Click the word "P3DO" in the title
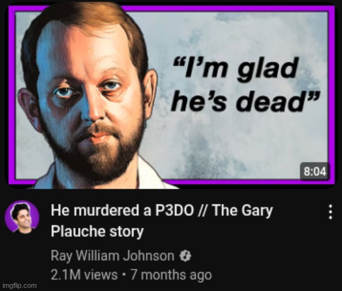Viewport: 342px width, 291px height. tap(174, 210)
